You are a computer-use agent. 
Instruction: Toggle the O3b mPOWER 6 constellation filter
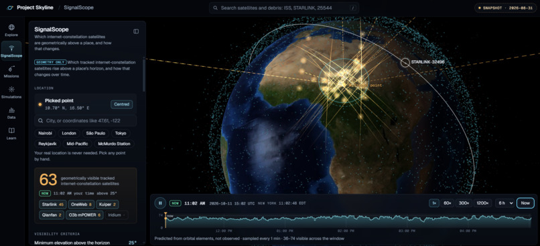click(x=84, y=215)
